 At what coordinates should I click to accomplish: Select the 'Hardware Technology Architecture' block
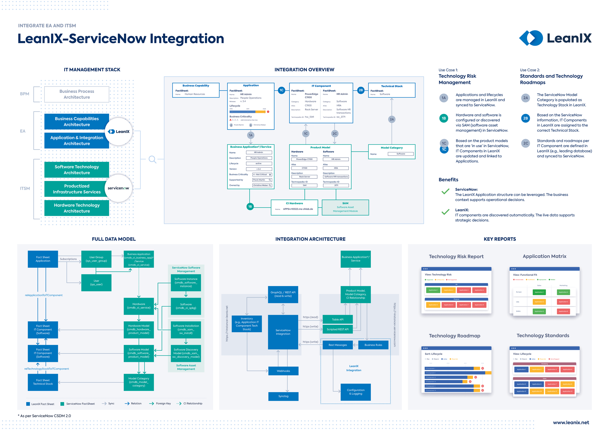77,208
